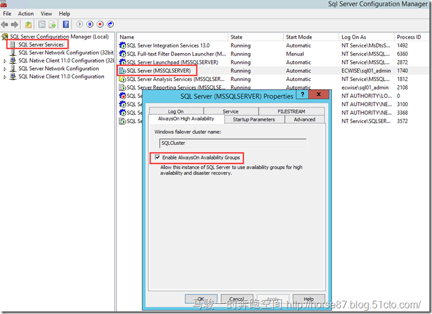Switch to the Startup Parameters tab
This screenshot has width=432, height=314.
click(254, 119)
